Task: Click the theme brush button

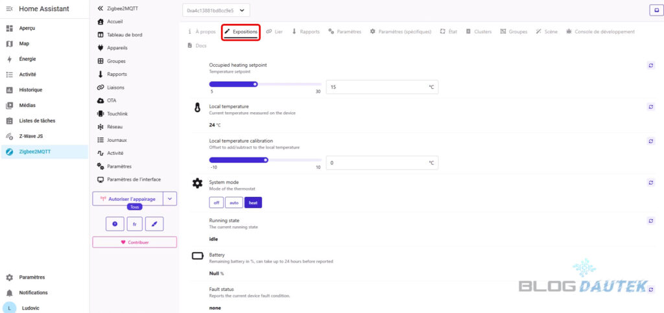Action: click(x=154, y=224)
